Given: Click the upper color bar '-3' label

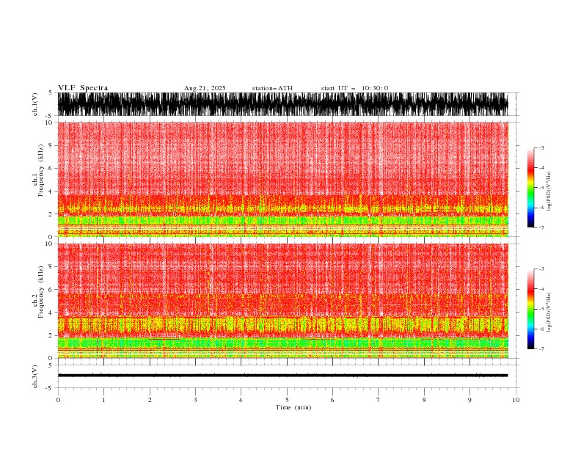Looking at the screenshot, I should [541, 147].
